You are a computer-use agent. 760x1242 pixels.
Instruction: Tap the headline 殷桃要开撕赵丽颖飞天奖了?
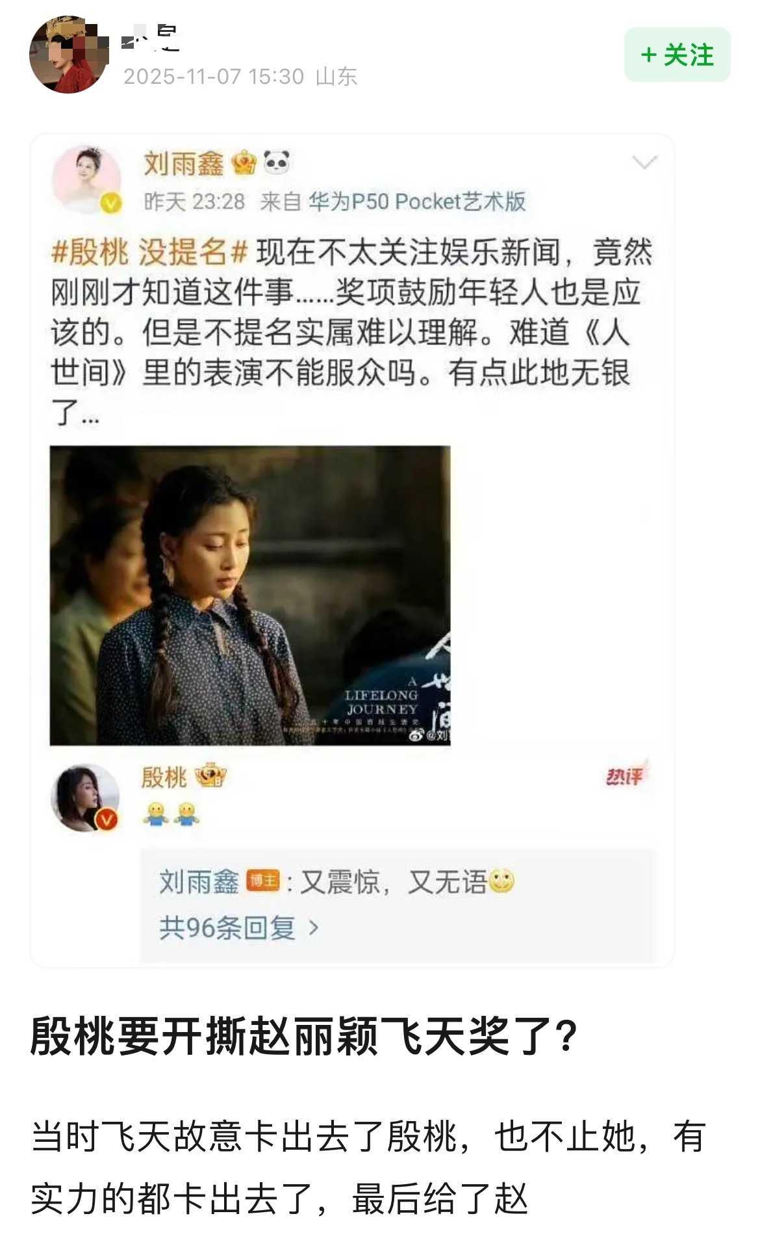[x=304, y=1035]
